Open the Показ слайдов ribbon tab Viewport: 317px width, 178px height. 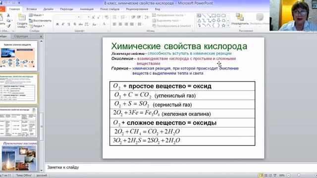click(109, 9)
